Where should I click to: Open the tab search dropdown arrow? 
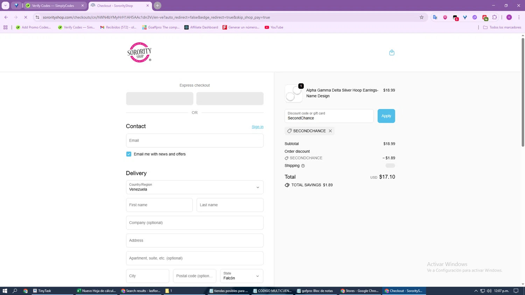[6, 6]
